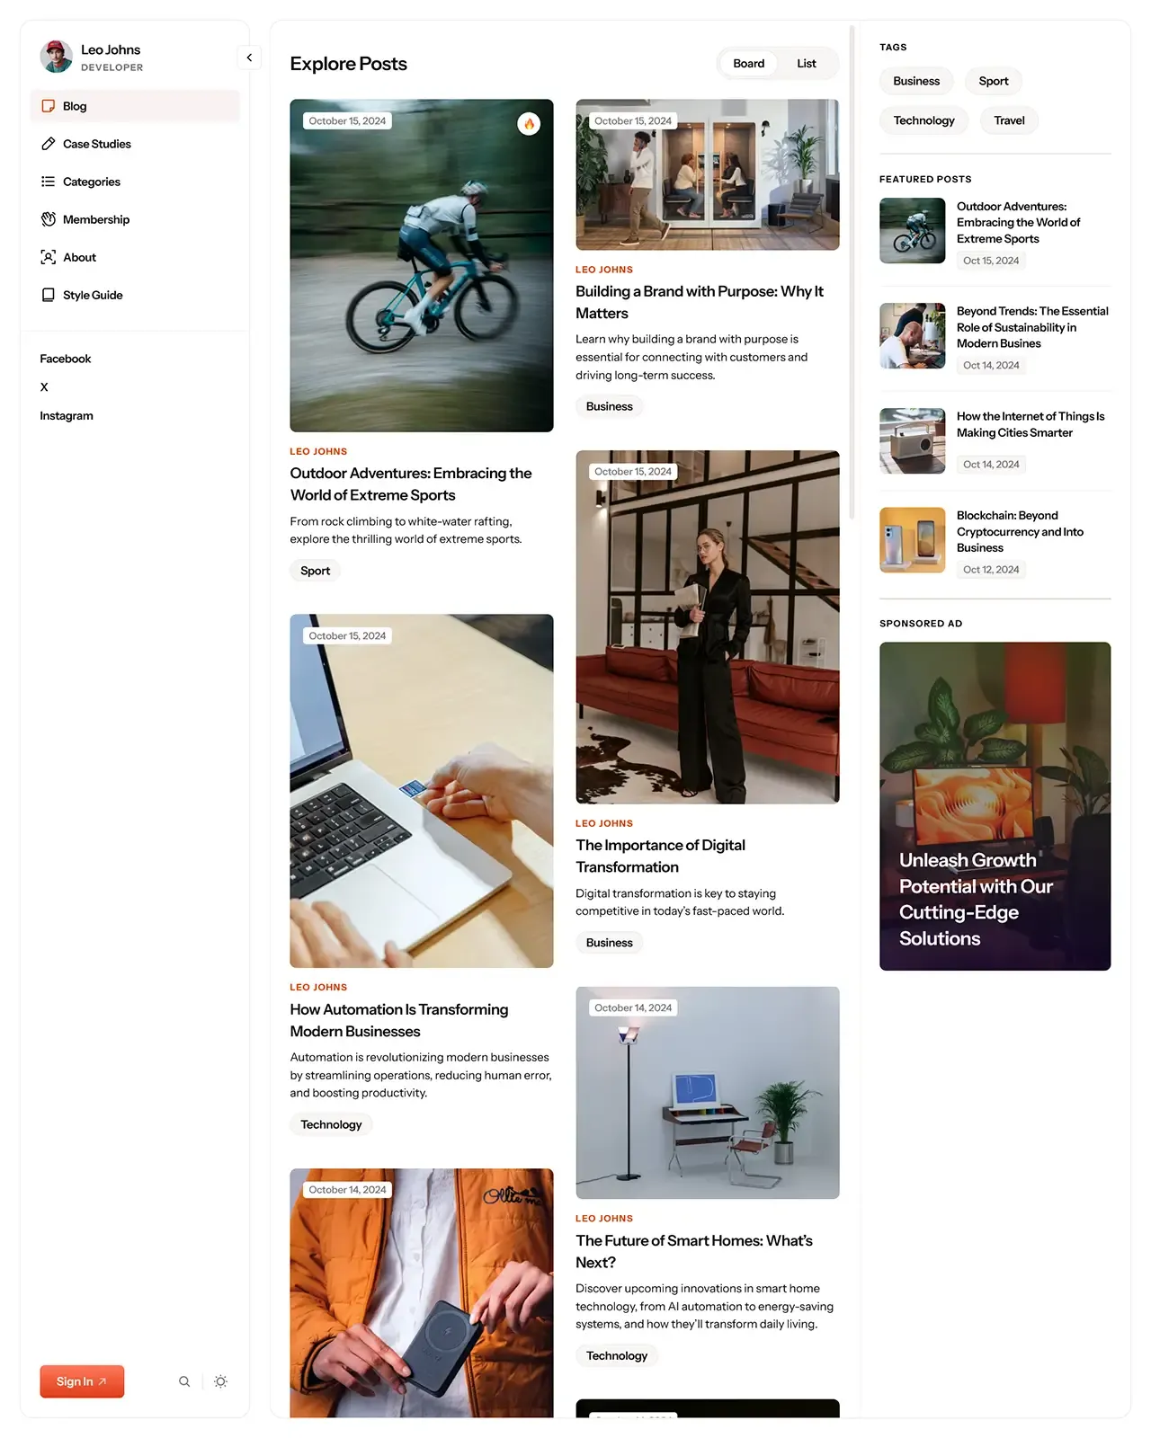The height and width of the screenshot is (1438, 1151).
Task: Click the Style Guide book icon
Action: point(49,295)
